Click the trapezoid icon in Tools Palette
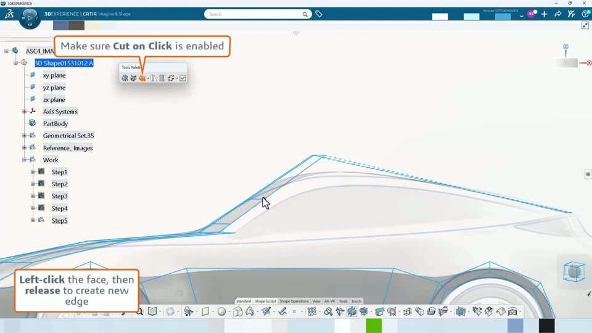This screenshot has width=592, height=333. point(154,78)
